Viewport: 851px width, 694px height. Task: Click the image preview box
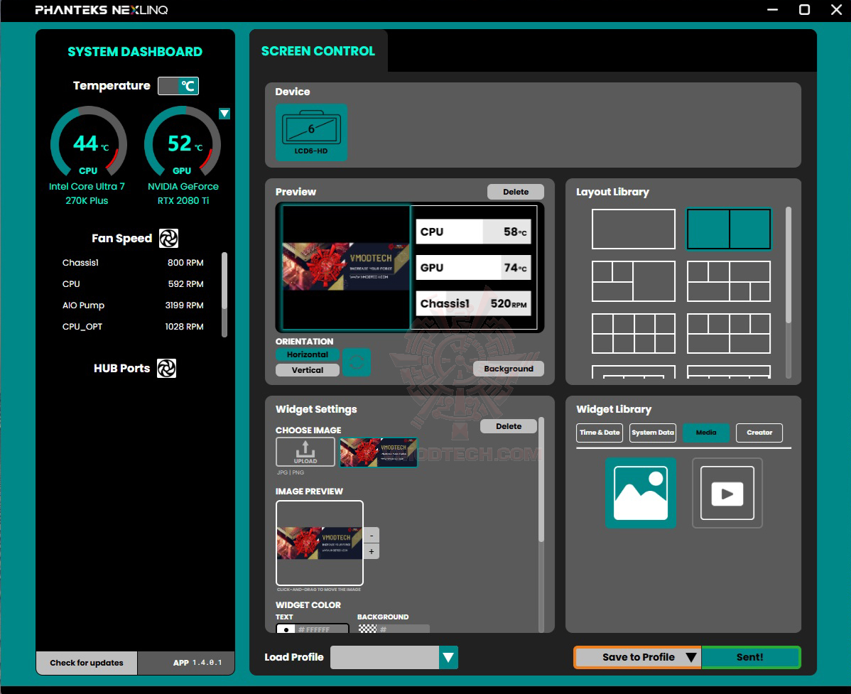click(320, 543)
